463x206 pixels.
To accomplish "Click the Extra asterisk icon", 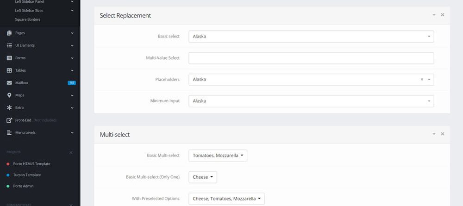I will [x=9, y=108].
